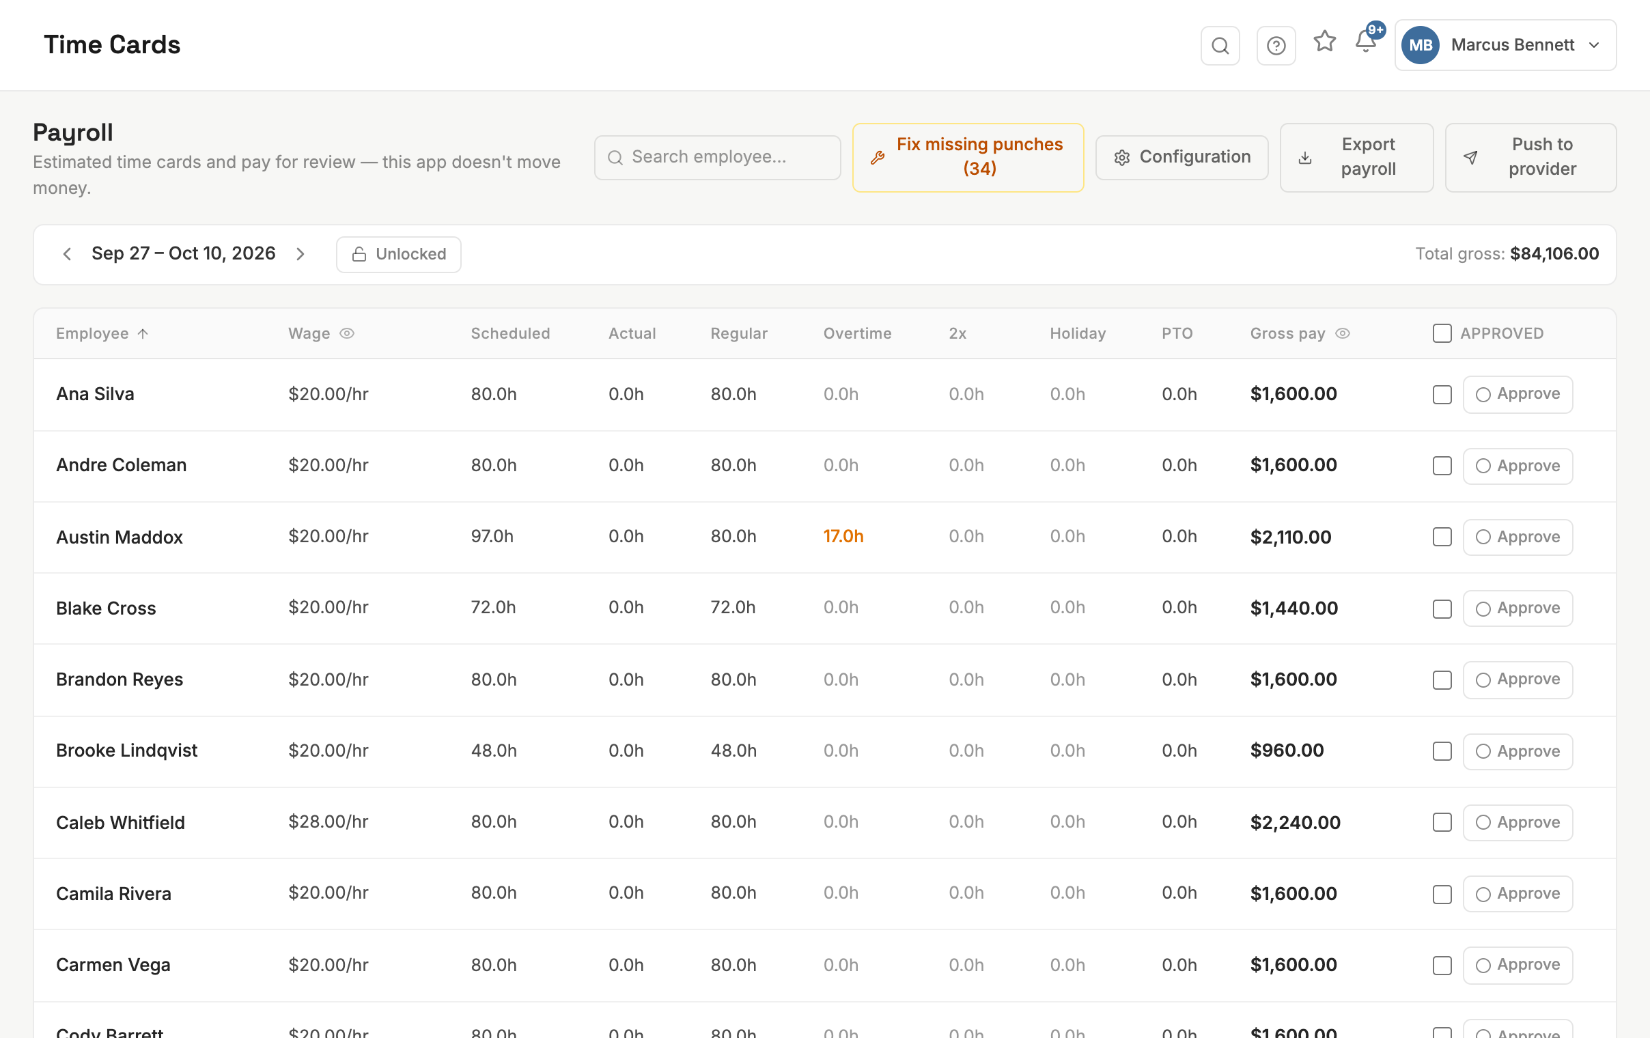Tick the checkbox for Brooke Lindqvist
The height and width of the screenshot is (1038, 1650).
tap(1442, 751)
